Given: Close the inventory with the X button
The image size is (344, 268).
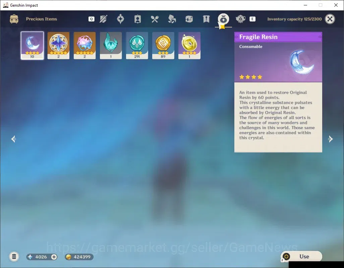Looking at the screenshot, I should pyautogui.click(x=330, y=19).
